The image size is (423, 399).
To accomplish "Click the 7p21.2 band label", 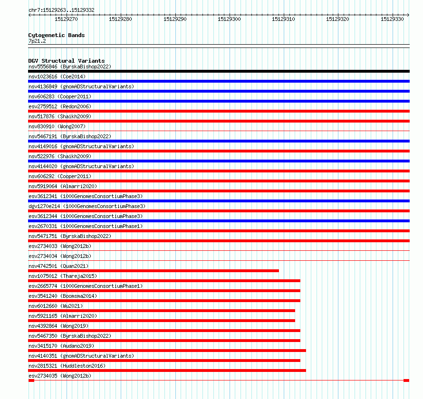I will (x=37, y=41).
